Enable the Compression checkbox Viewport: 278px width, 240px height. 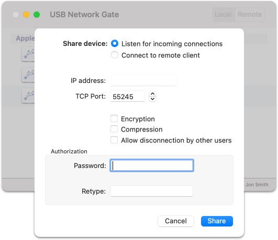click(x=114, y=129)
